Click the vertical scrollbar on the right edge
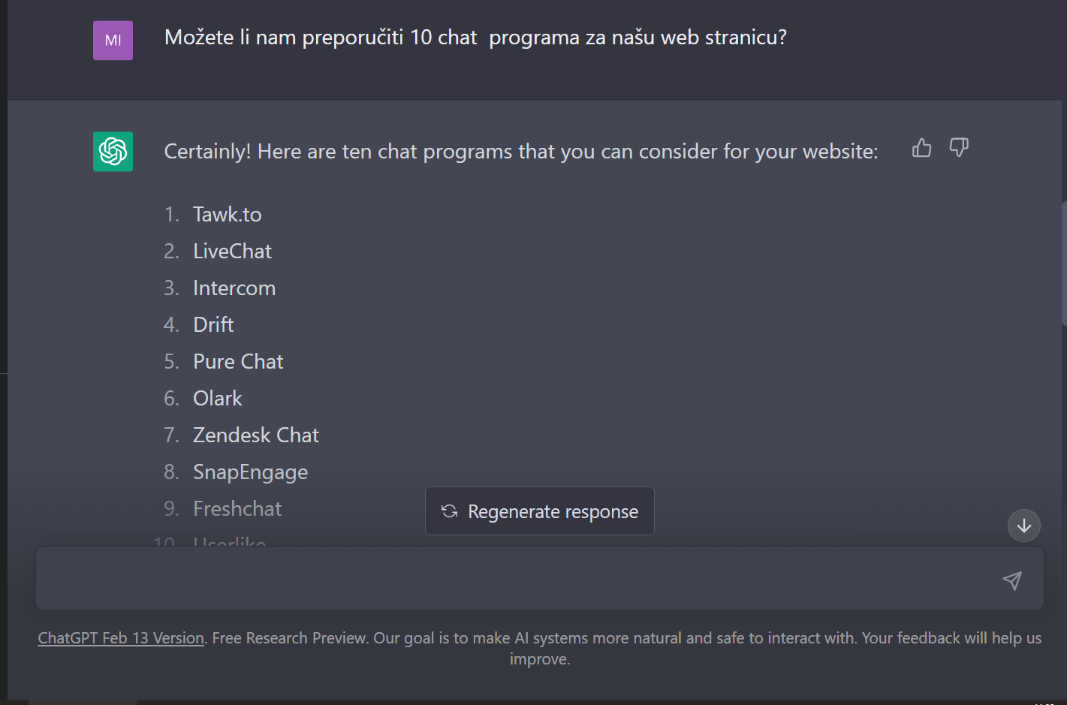This screenshot has height=705, width=1067. pos(1063,263)
